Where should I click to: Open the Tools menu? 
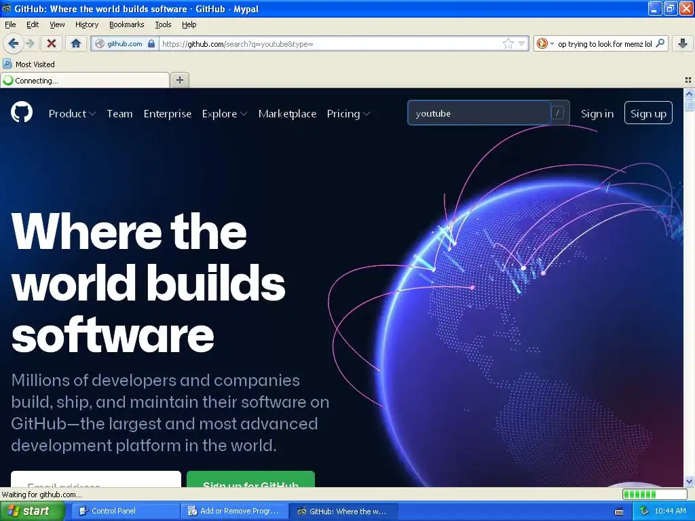point(163,24)
